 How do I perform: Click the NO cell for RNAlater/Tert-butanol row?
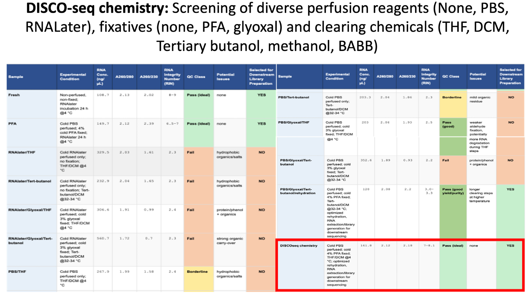click(x=261, y=181)
